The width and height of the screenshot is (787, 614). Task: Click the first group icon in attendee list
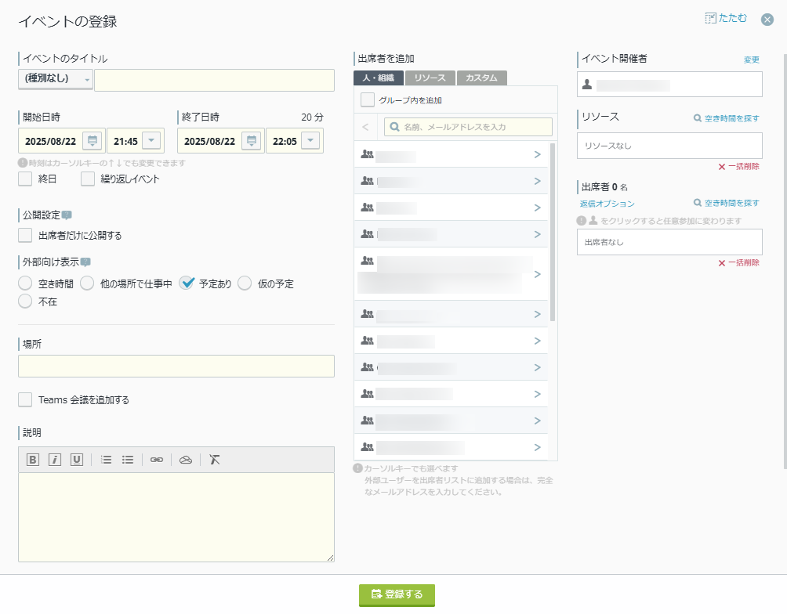(368, 154)
